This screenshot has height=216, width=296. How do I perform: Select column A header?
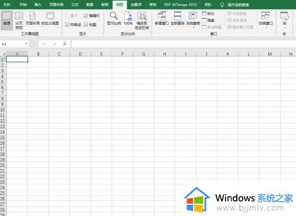(x=17, y=54)
